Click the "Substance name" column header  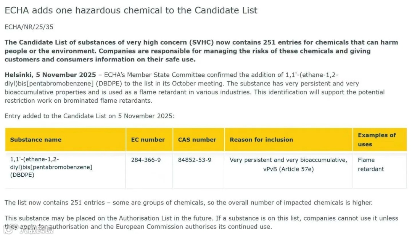coord(36,140)
